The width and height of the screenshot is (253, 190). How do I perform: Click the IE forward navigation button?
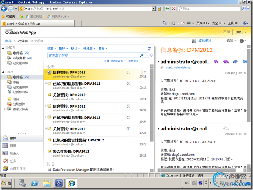(11, 9)
